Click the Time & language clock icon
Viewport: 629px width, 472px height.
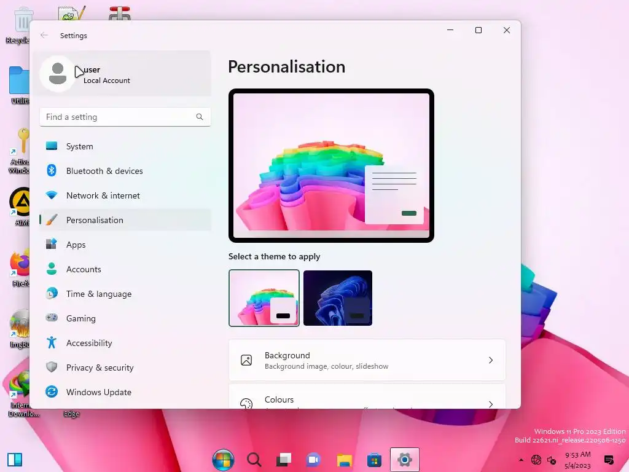point(52,293)
